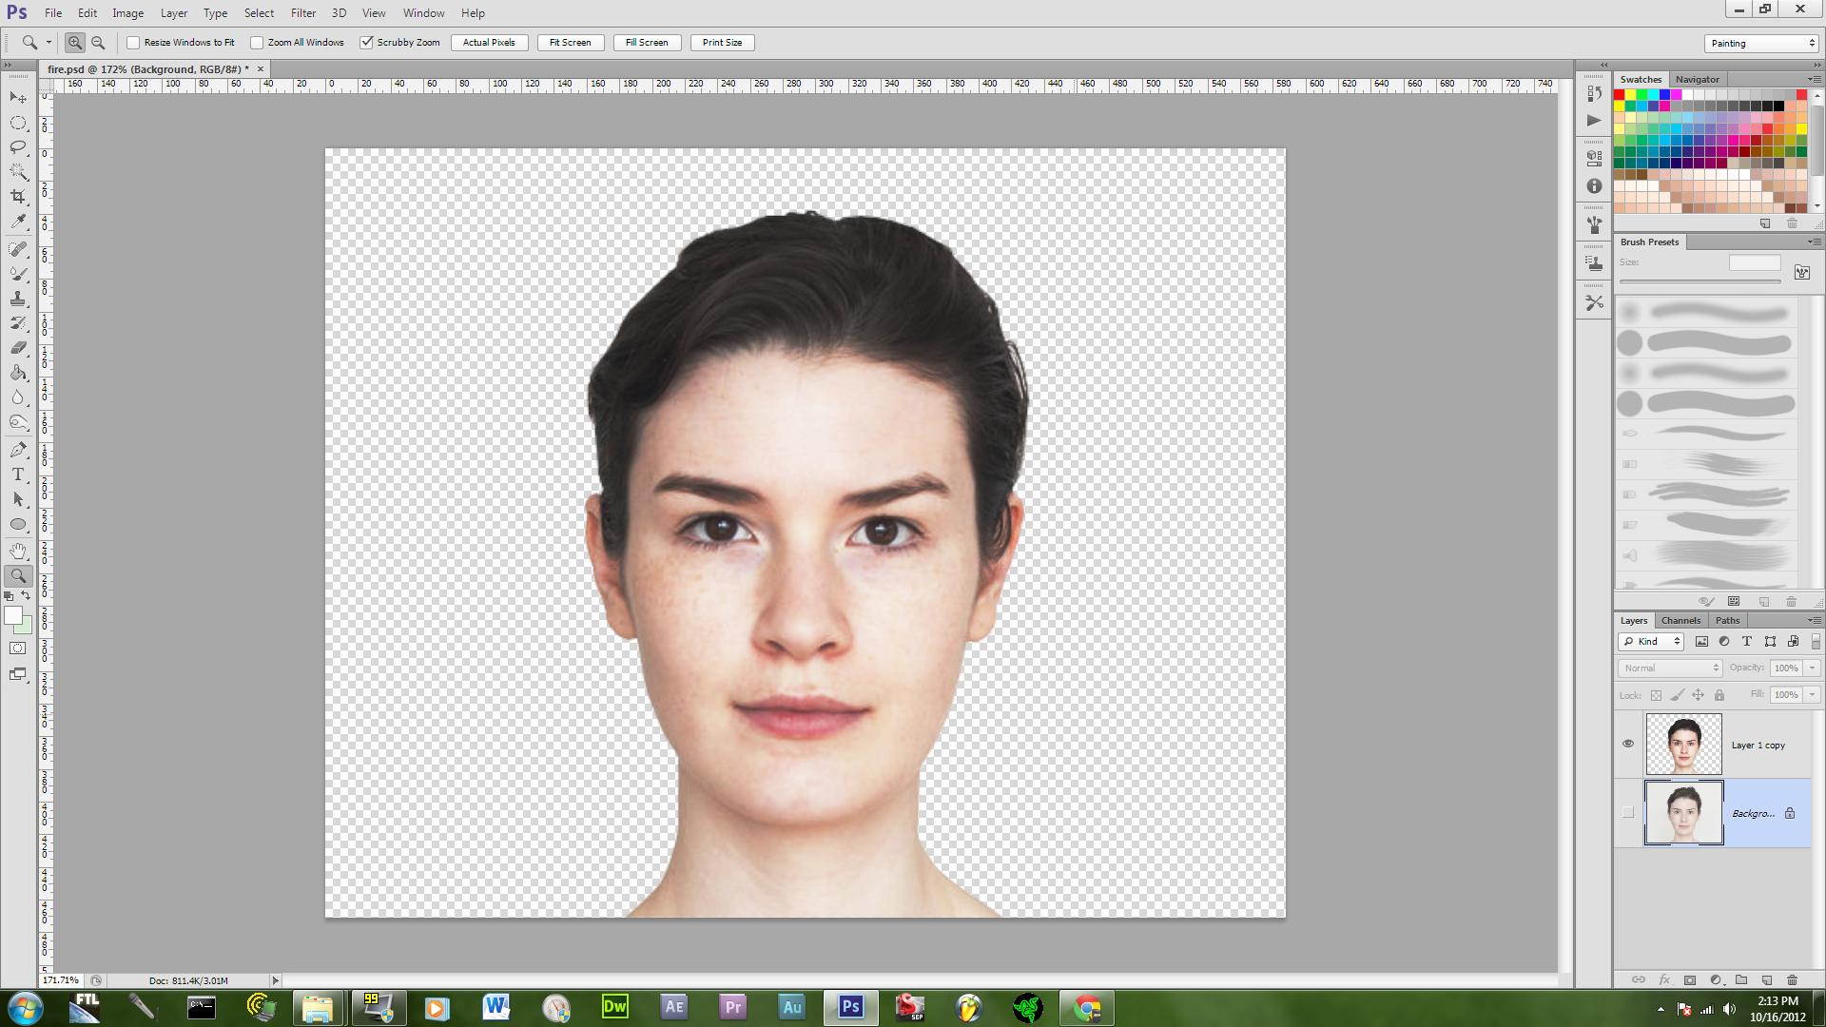Open the Fill slider arrow
Viewport: 1826px width, 1027px height.
tap(1812, 695)
